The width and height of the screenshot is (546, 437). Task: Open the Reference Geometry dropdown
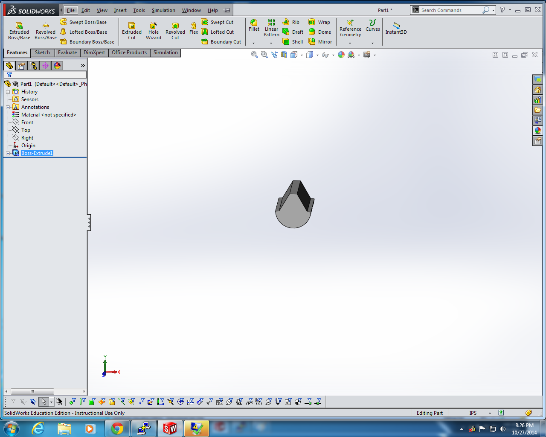coord(350,43)
